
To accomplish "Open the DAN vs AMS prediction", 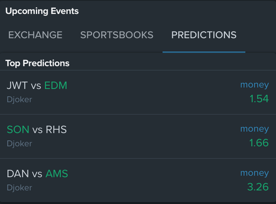I will click(x=138, y=180).
